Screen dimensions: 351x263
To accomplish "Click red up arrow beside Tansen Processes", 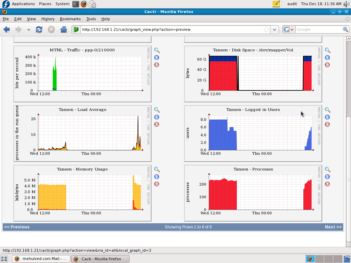I will tap(327, 184).
